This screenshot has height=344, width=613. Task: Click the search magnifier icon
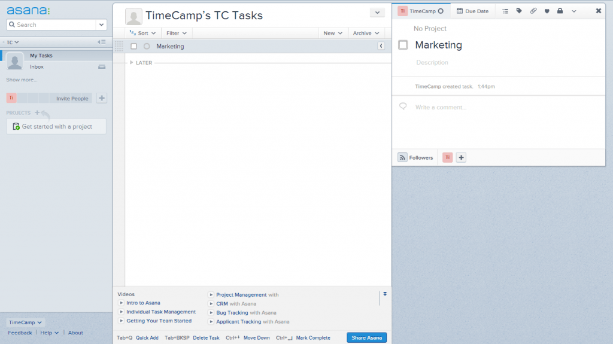point(12,25)
